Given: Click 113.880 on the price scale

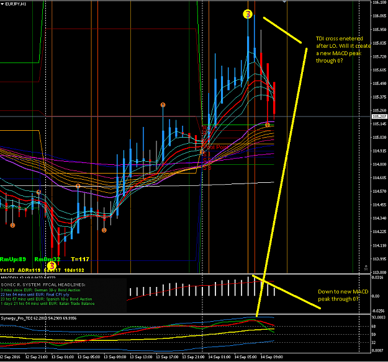Looking at the screenshot, I should [x=379, y=272].
